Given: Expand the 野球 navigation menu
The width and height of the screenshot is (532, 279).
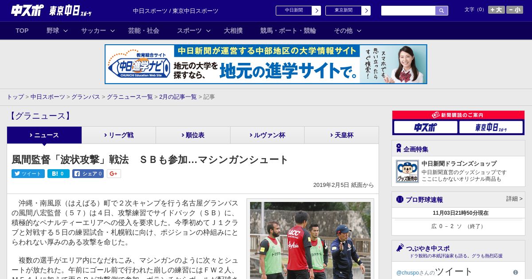Looking at the screenshot, I should (57, 31).
